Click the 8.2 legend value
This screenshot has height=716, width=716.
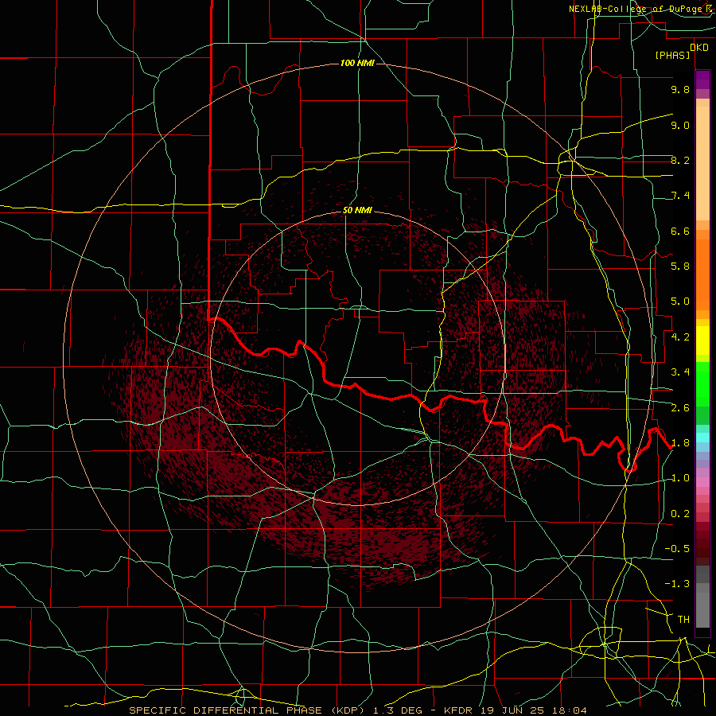680,161
